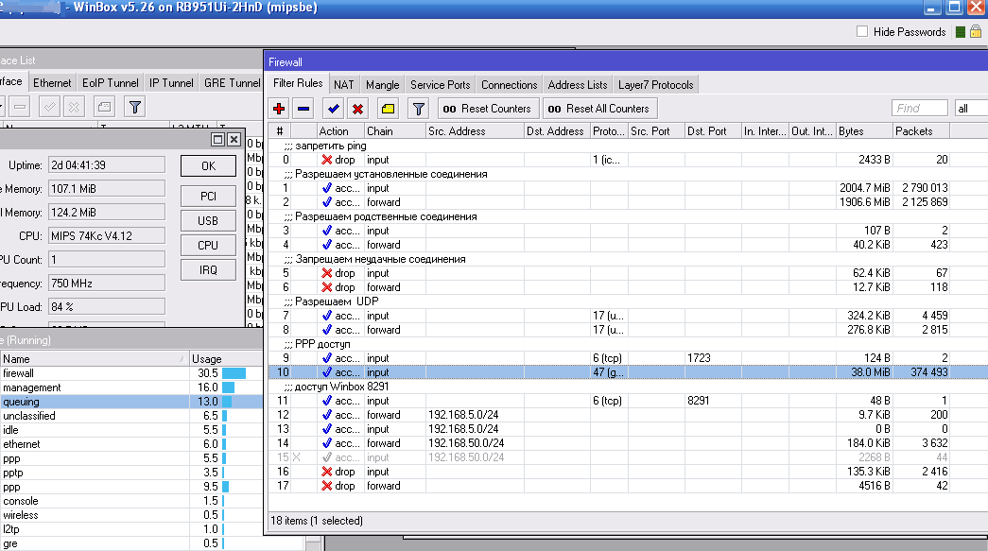Click the USB button
The height and width of the screenshot is (551, 988).
click(208, 221)
